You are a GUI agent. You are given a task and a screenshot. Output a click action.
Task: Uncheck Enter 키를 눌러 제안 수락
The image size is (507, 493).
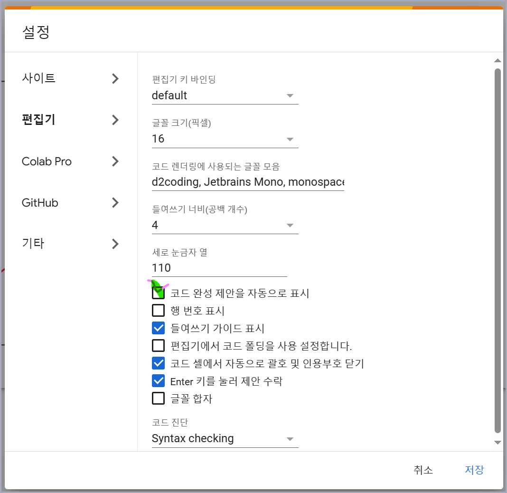click(159, 381)
